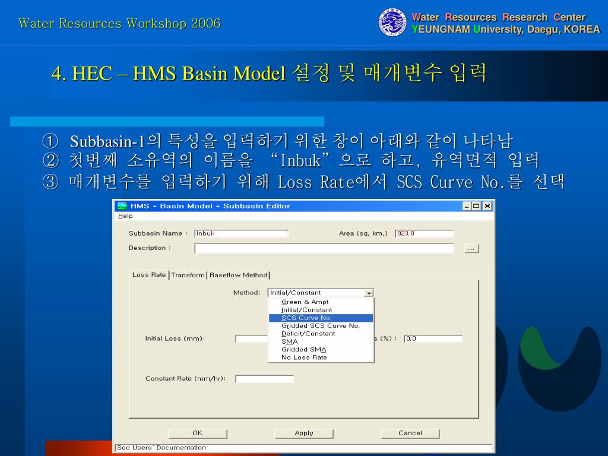The height and width of the screenshot is (456, 608).
Task: Click the Area (sq. km.) input field
Action: (x=424, y=233)
